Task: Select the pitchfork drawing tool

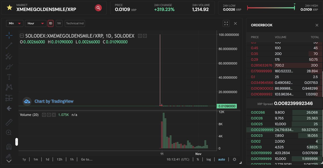Action: (9, 56)
